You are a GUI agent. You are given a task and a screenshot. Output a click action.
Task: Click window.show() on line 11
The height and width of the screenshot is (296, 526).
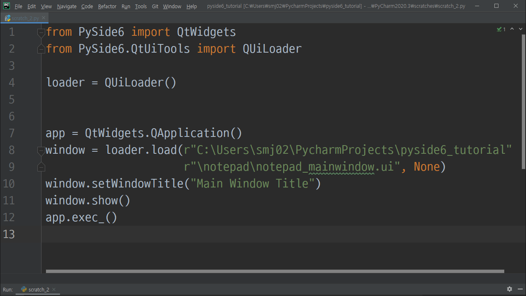click(x=88, y=201)
